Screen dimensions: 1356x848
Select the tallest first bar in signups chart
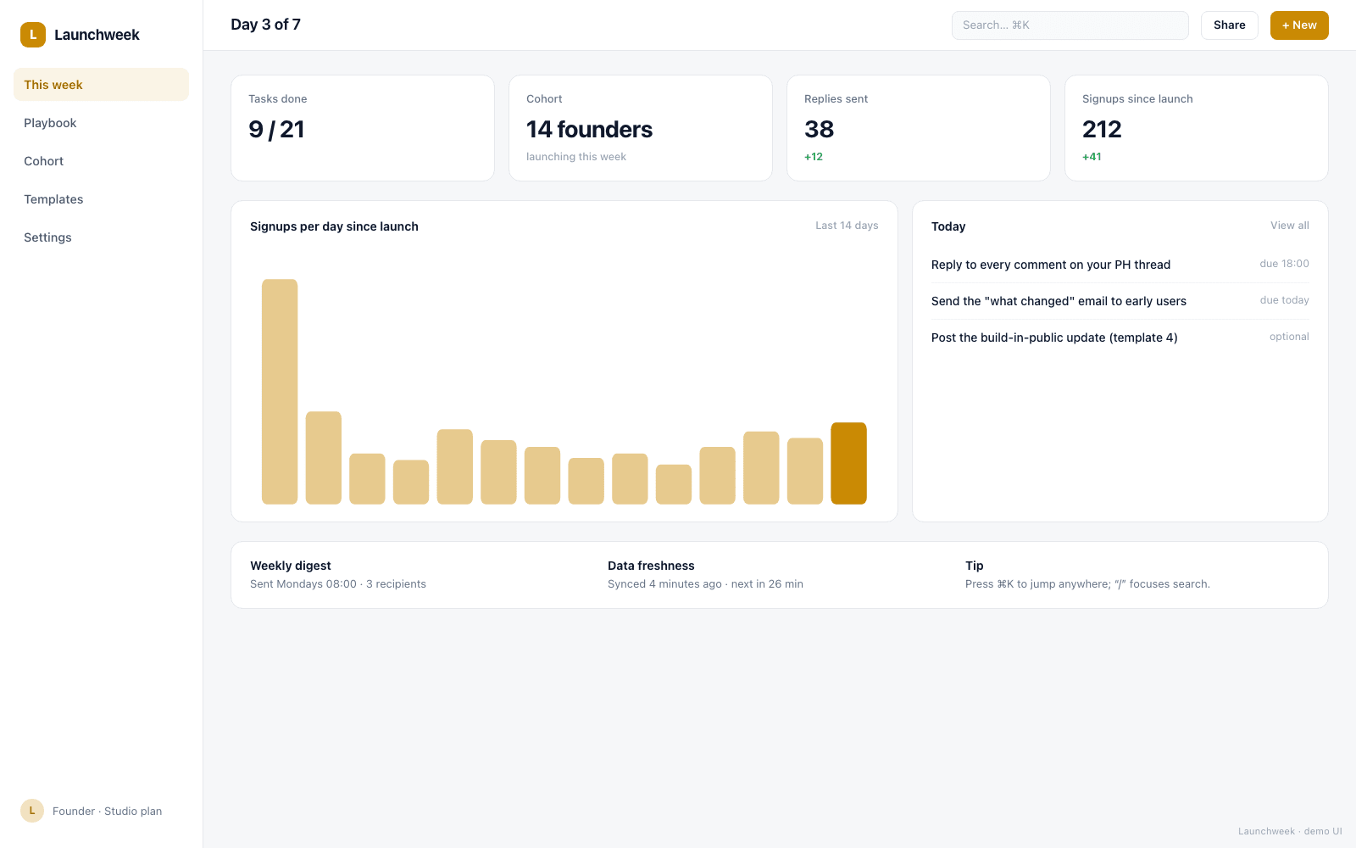(x=280, y=392)
